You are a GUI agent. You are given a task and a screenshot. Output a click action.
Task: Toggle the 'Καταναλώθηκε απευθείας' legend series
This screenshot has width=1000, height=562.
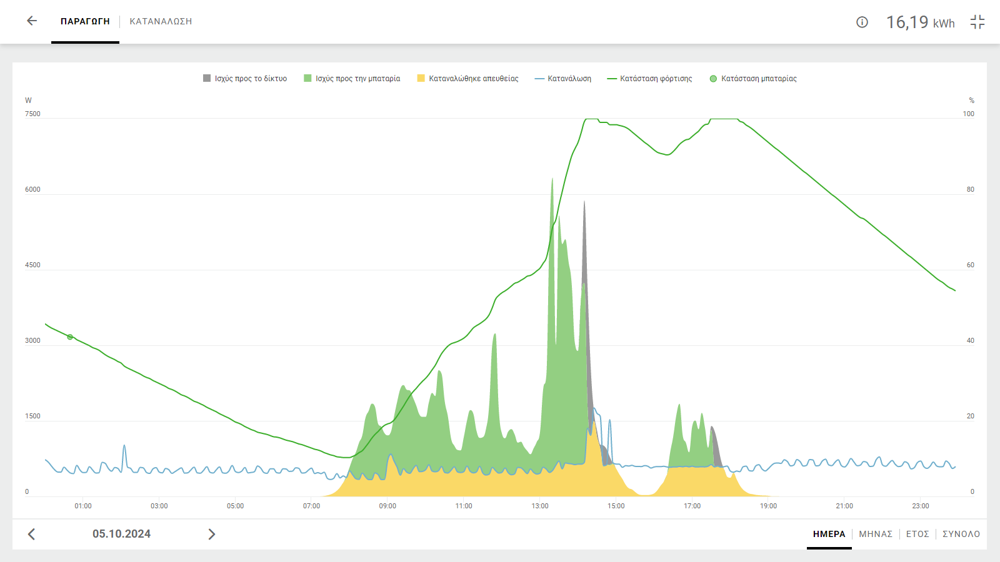pyautogui.click(x=467, y=79)
